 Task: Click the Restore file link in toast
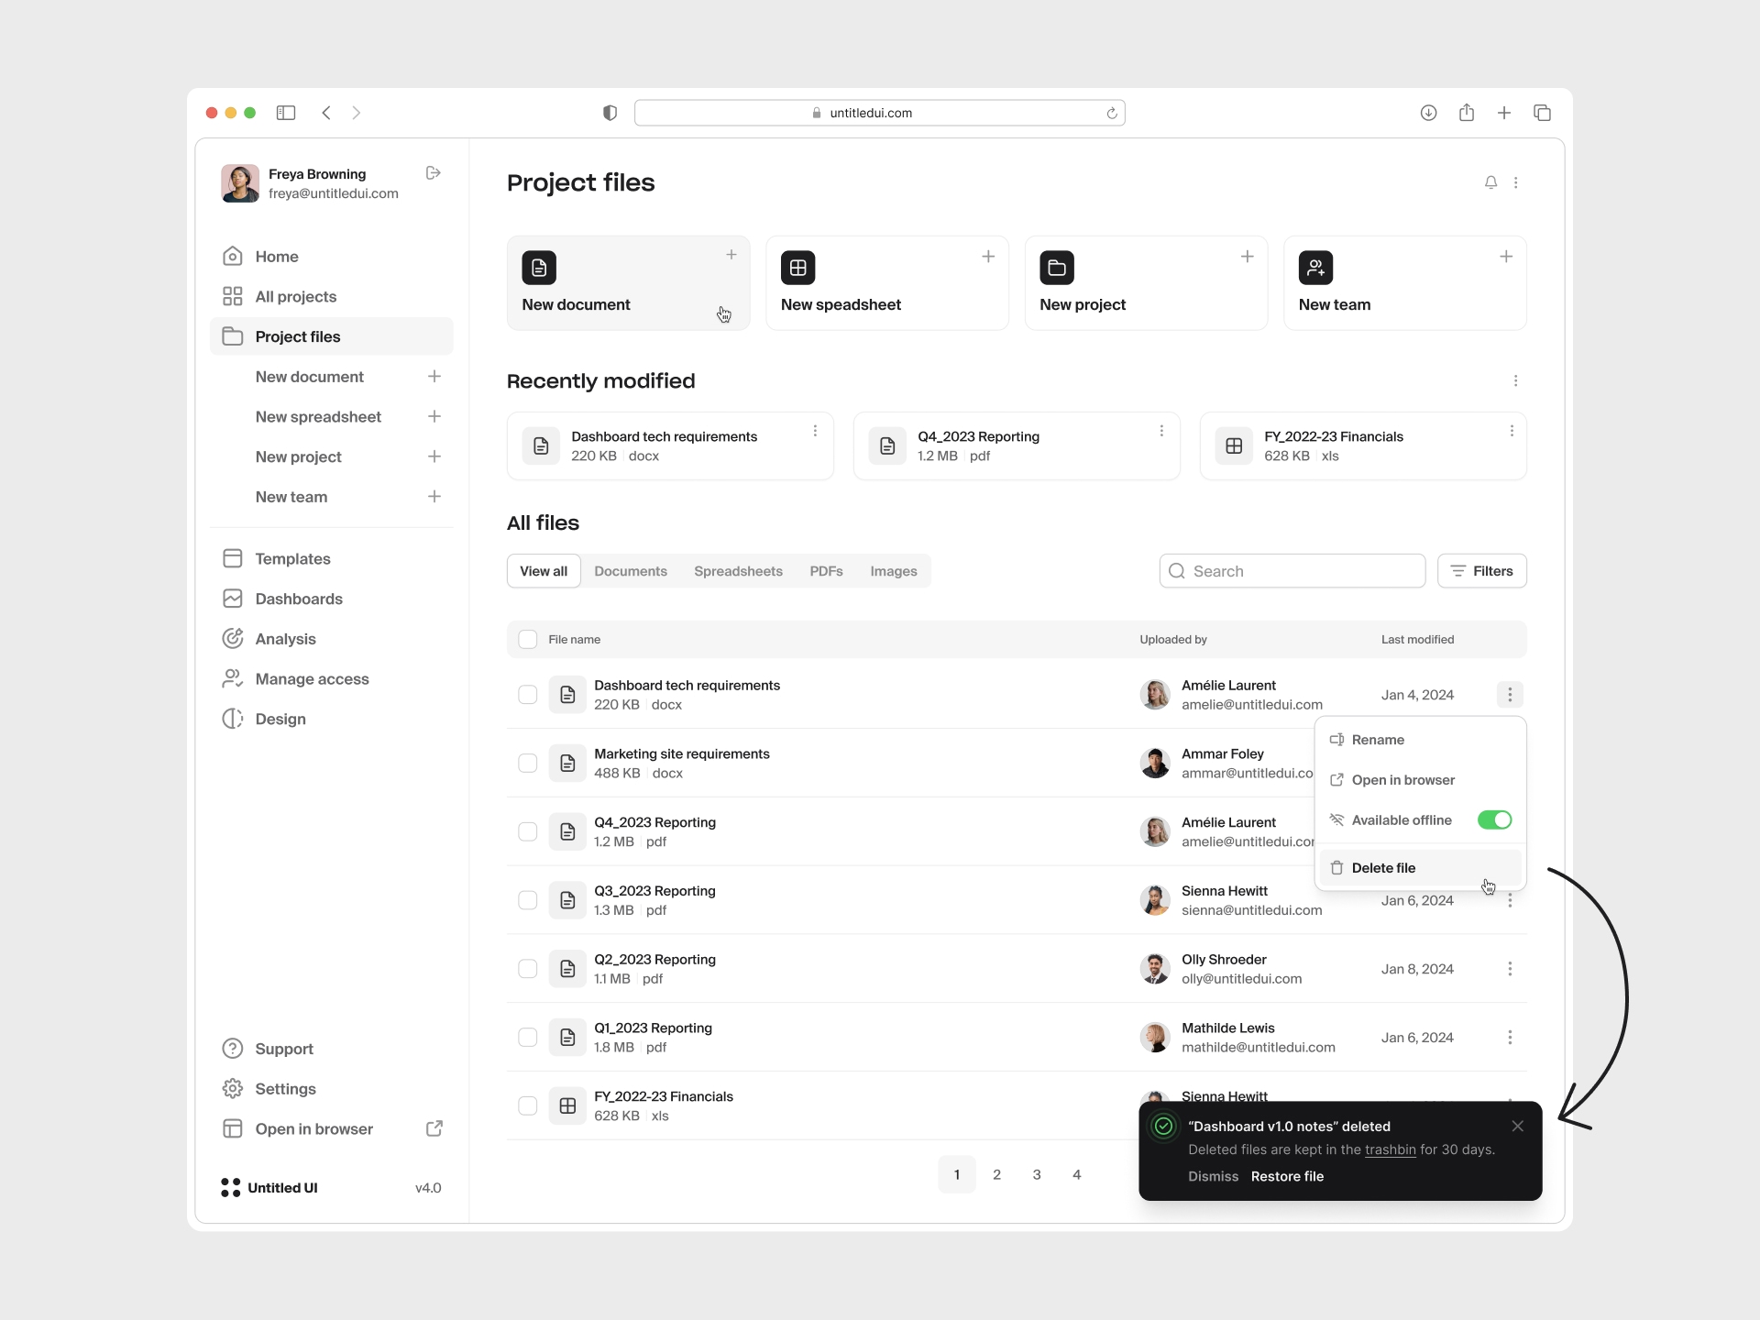click(1287, 1176)
